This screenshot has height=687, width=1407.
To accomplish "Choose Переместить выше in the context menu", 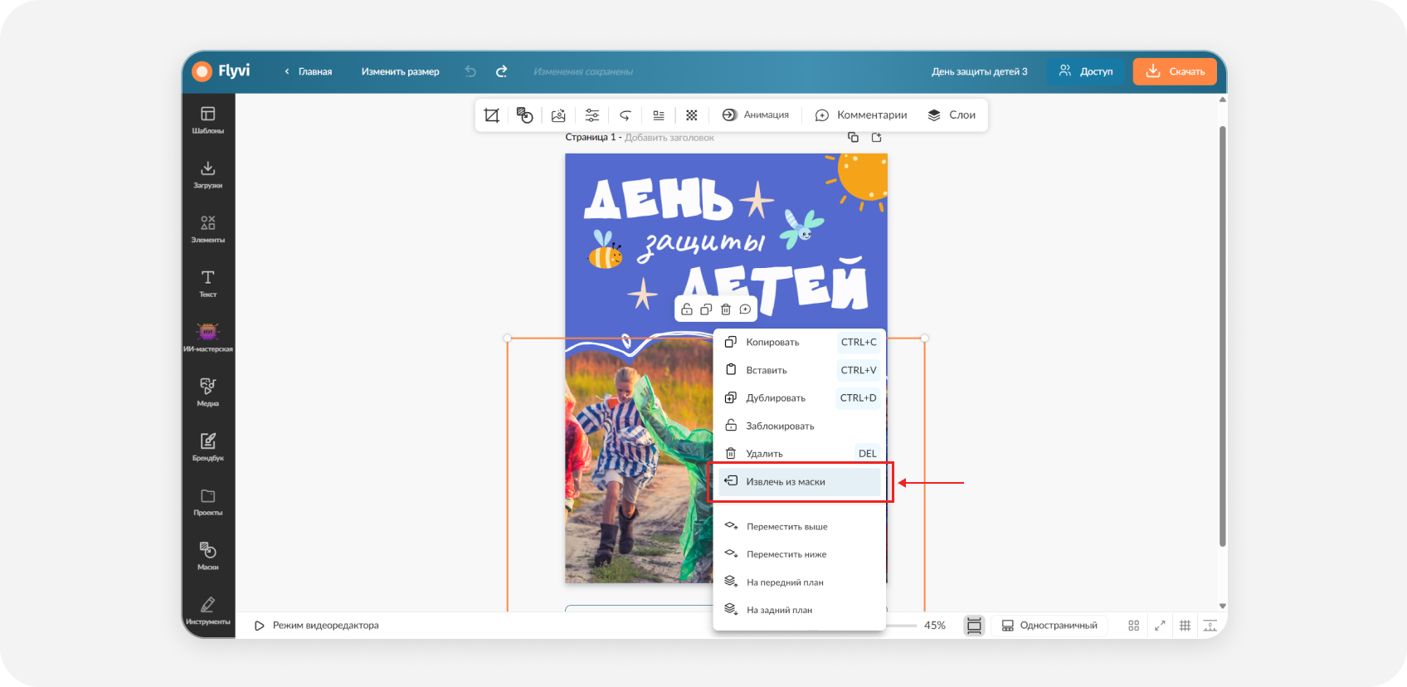I will pyautogui.click(x=800, y=526).
